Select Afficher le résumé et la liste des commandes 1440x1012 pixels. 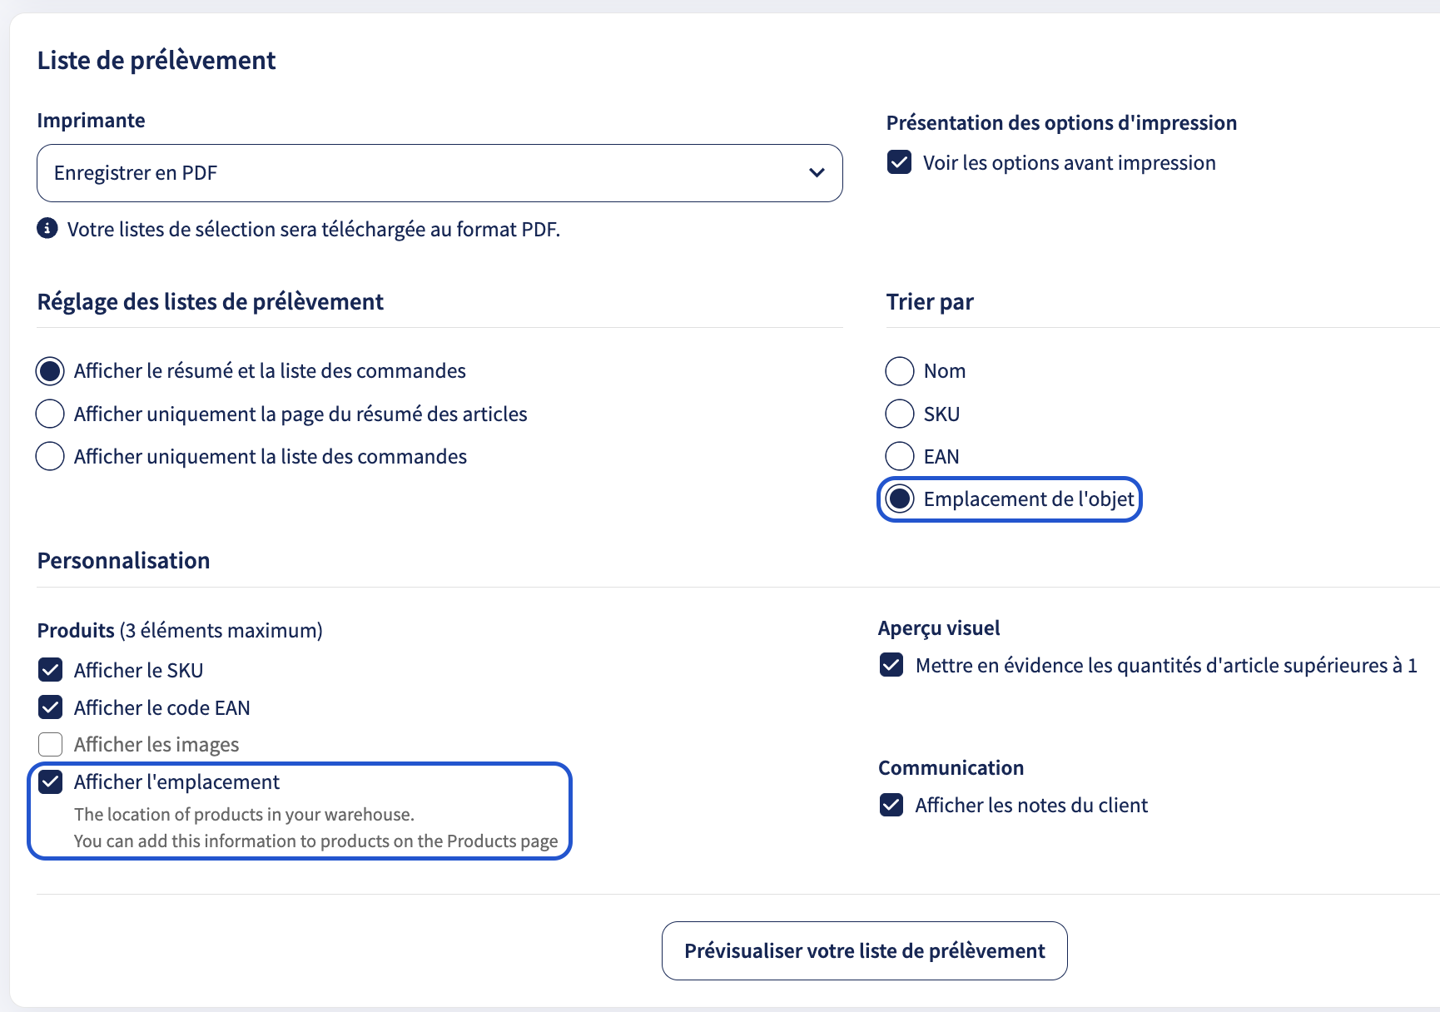tap(51, 370)
